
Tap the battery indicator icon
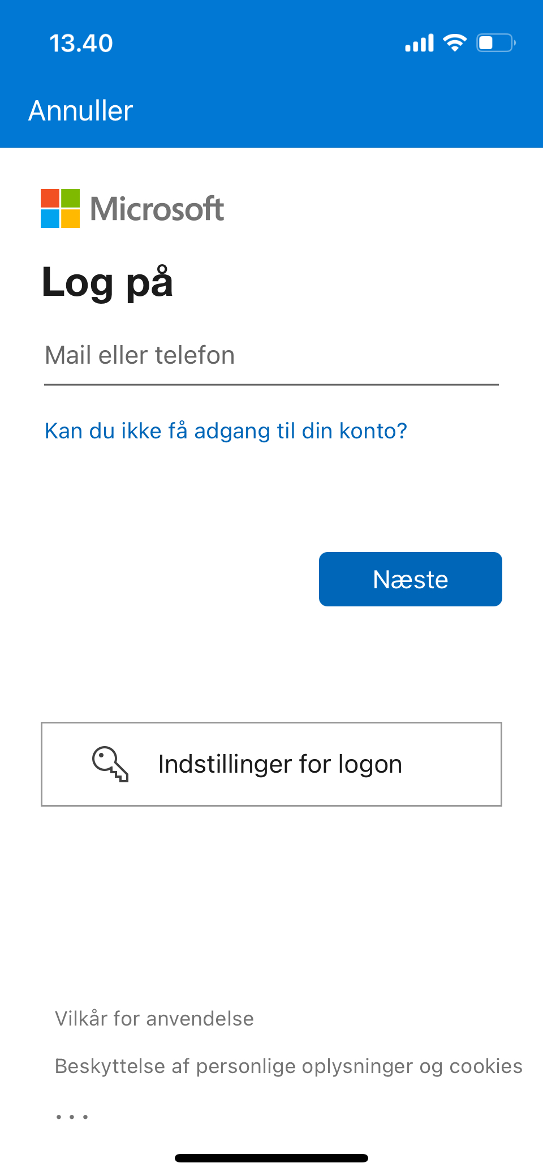coord(496,43)
